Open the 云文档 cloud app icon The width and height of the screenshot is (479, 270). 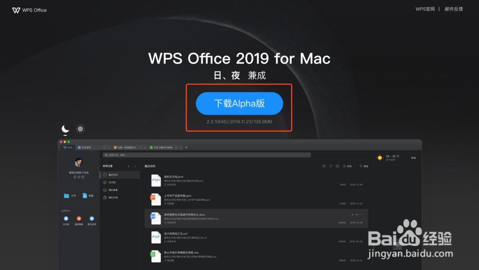[66, 219]
